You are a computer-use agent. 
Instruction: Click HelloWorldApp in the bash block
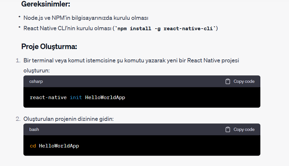coord(59,146)
